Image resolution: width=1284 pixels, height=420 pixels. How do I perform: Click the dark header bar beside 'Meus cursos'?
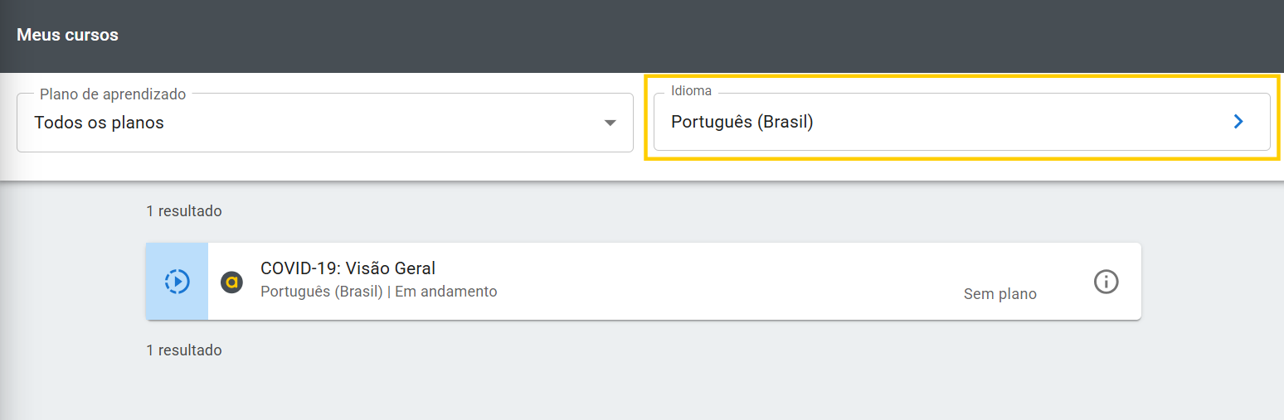tap(664, 35)
